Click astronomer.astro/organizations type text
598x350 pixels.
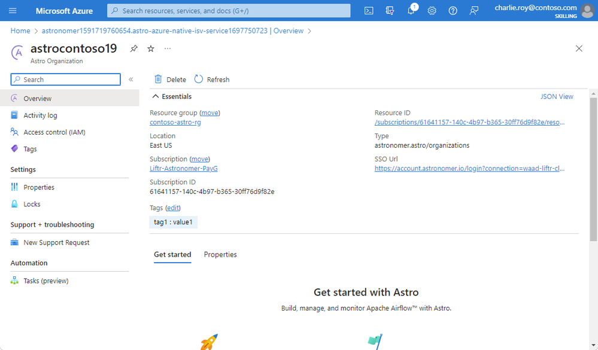[422, 145]
